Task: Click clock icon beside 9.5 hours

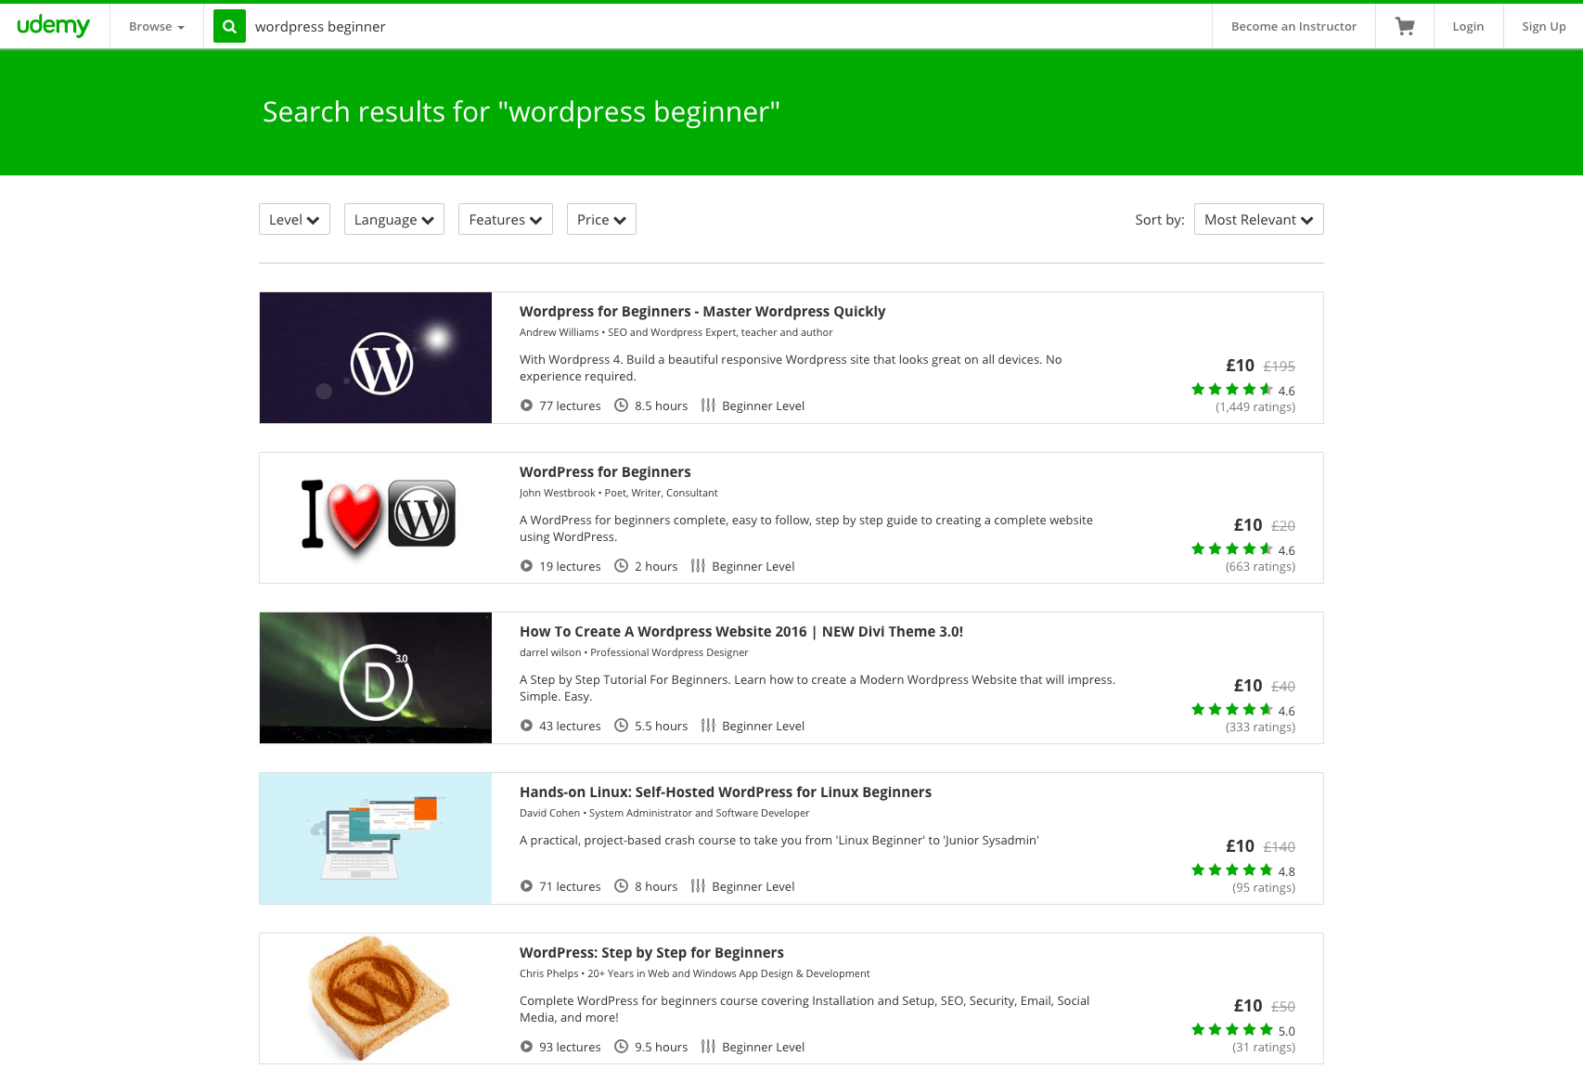Action: coord(622,1047)
